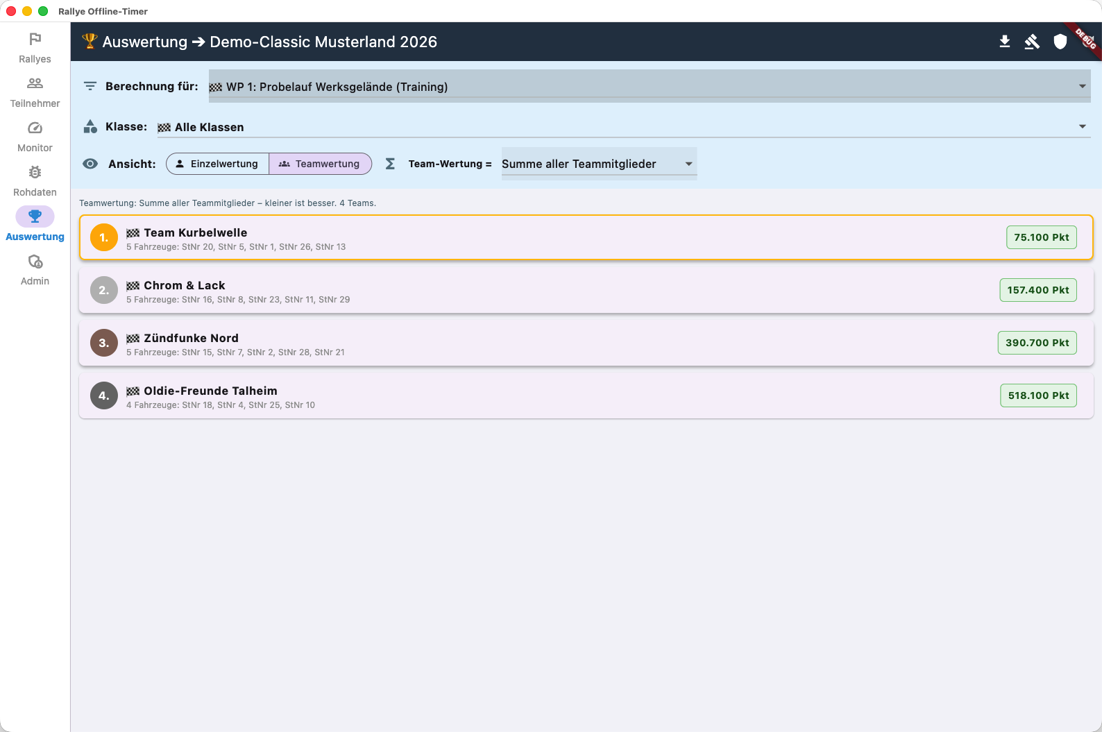The image size is (1102, 732).
Task: Click the Demo-Classic Musterland 2026 header title
Action: tap(323, 42)
